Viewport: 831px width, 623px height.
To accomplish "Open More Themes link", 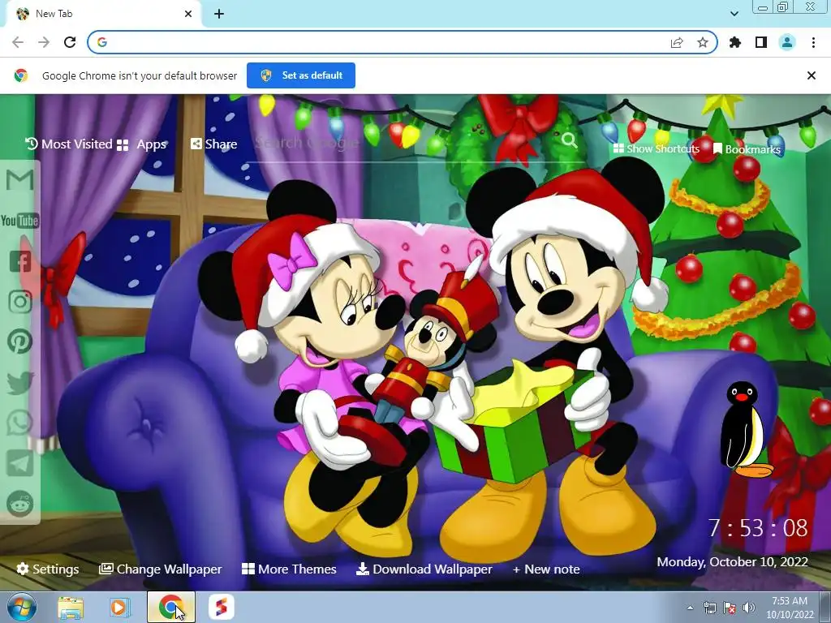I will [290, 569].
